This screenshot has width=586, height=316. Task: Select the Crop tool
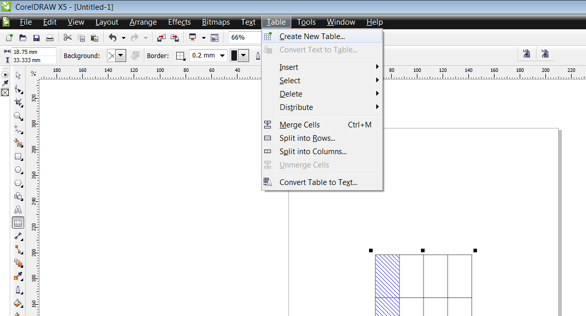pos(18,102)
